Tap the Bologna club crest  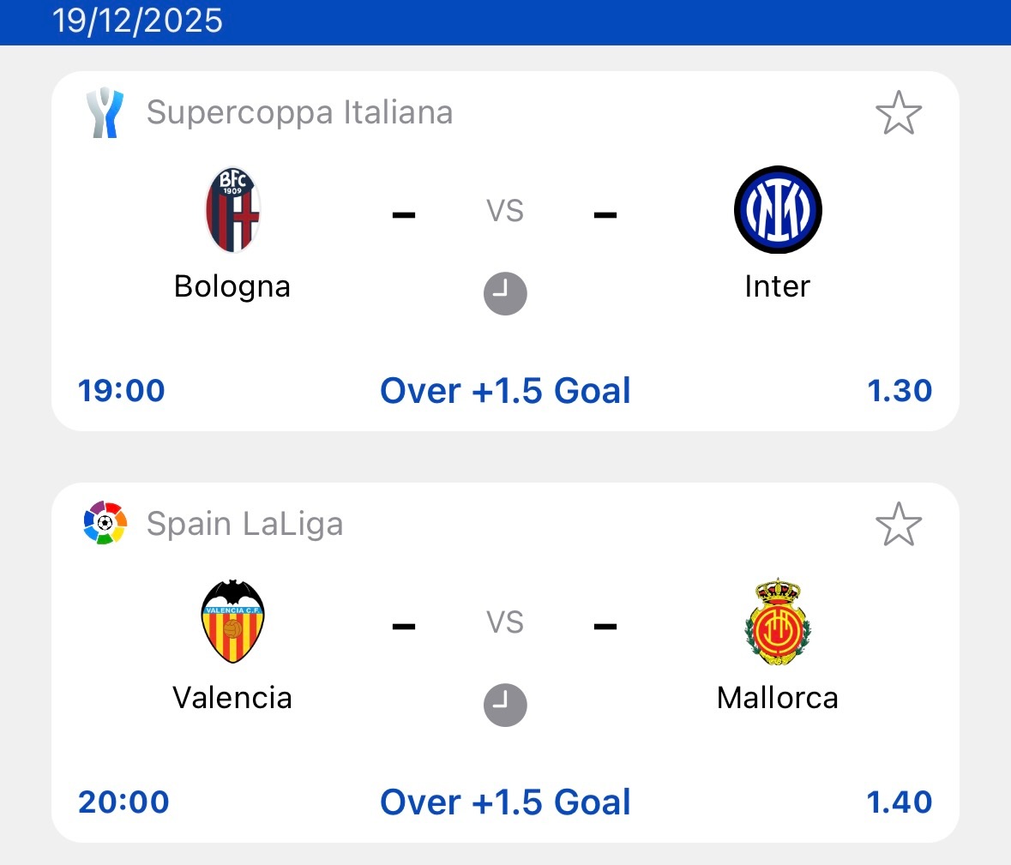pyautogui.click(x=232, y=210)
